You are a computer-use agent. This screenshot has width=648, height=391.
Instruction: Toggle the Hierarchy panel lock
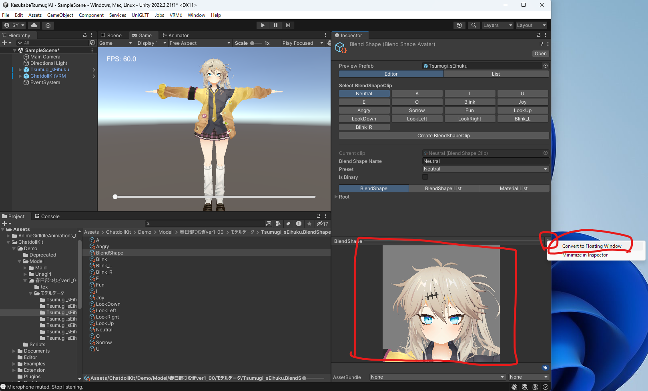85,35
